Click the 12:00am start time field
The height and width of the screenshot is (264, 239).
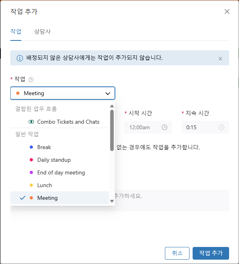point(148,127)
